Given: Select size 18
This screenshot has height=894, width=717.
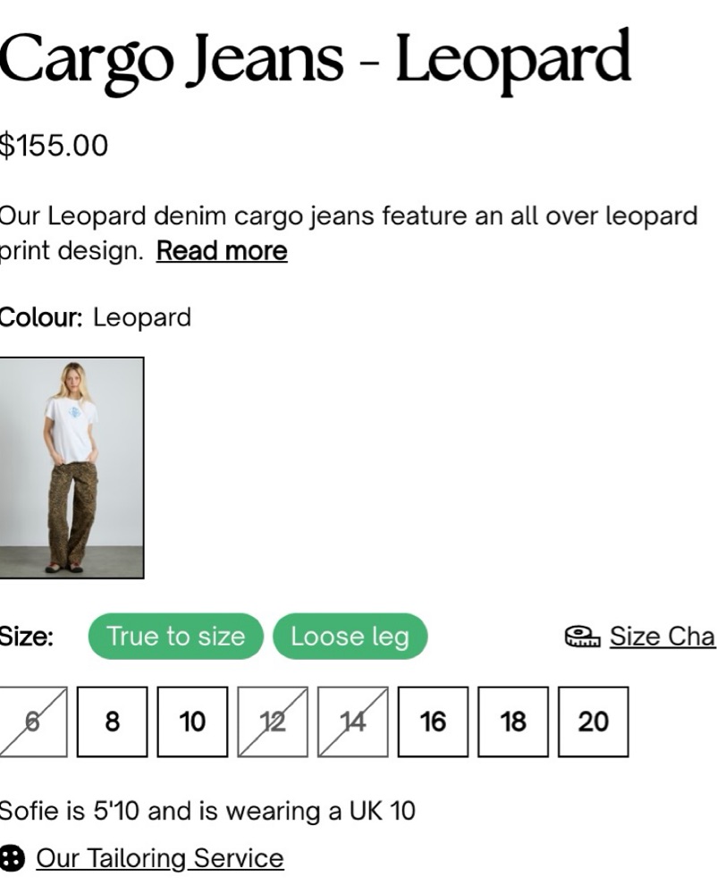Looking at the screenshot, I should coord(513,721).
